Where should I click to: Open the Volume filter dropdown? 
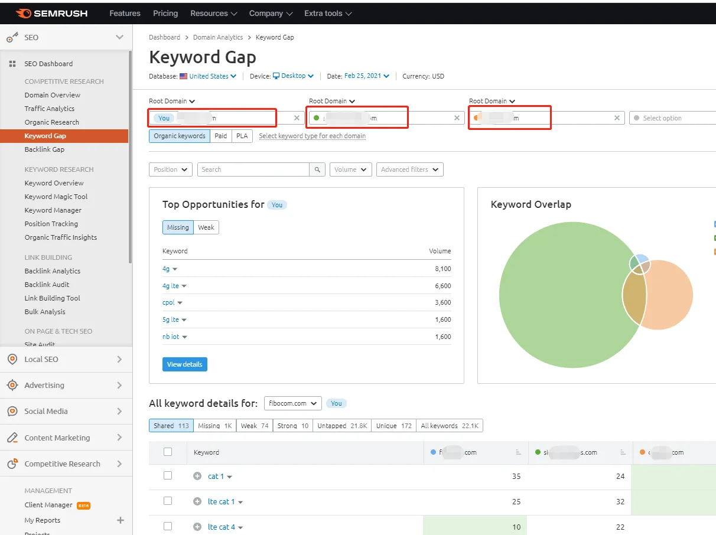pyautogui.click(x=351, y=169)
